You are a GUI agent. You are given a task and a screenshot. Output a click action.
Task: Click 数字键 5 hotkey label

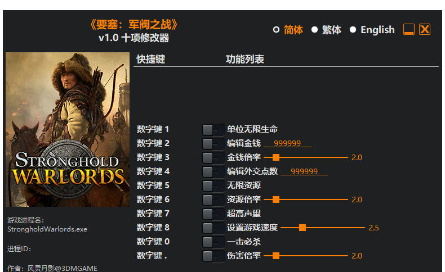pyautogui.click(x=153, y=185)
